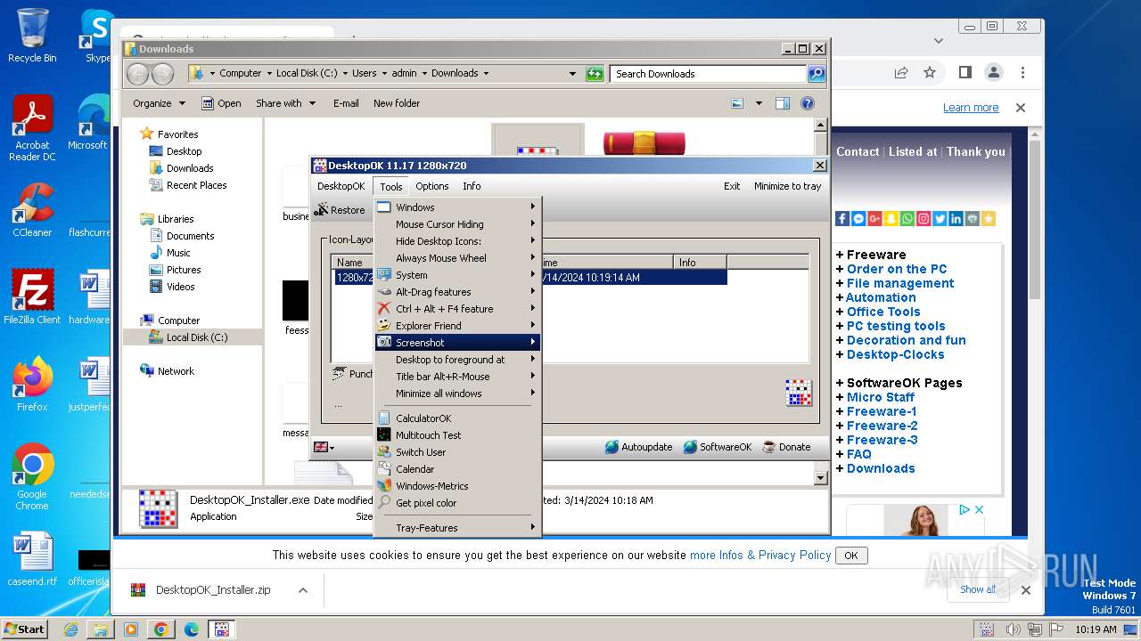Click the Get pixel color magnifier icon
The width and height of the screenshot is (1141, 641).
pos(384,503)
